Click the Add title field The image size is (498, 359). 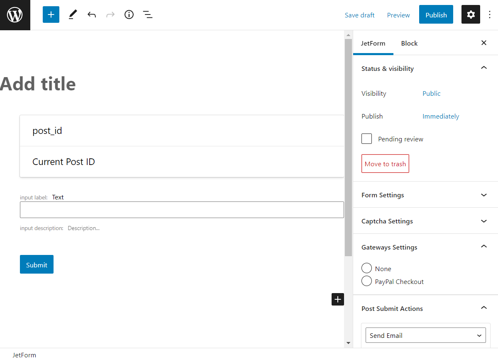[38, 84]
